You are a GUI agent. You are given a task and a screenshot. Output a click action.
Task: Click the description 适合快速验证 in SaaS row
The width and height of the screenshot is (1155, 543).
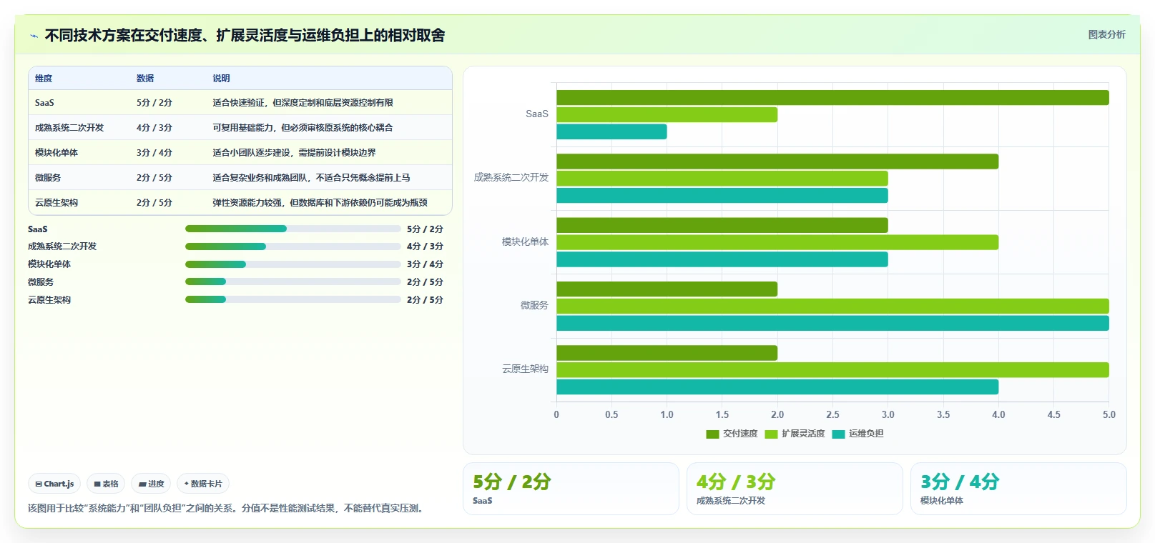tap(303, 103)
